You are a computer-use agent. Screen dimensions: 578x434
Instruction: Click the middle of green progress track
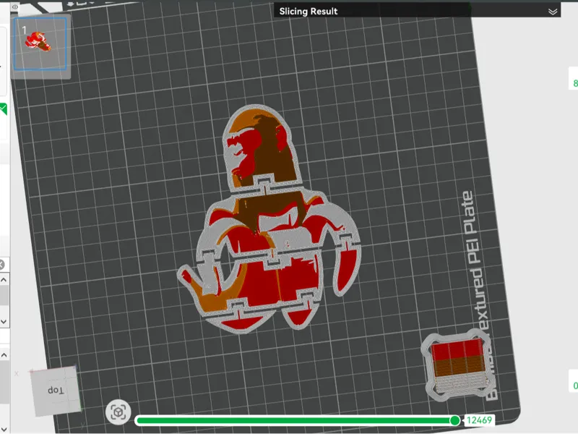pos(295,420)
